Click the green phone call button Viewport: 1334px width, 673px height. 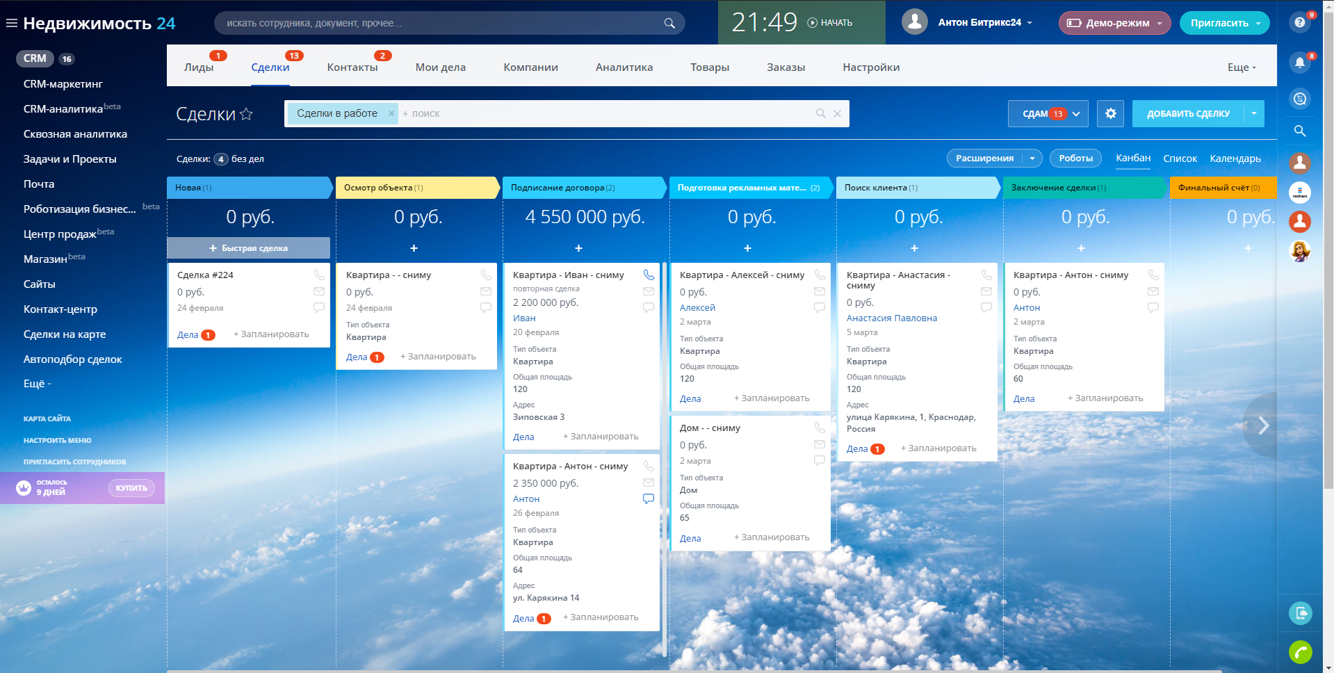1300,652
